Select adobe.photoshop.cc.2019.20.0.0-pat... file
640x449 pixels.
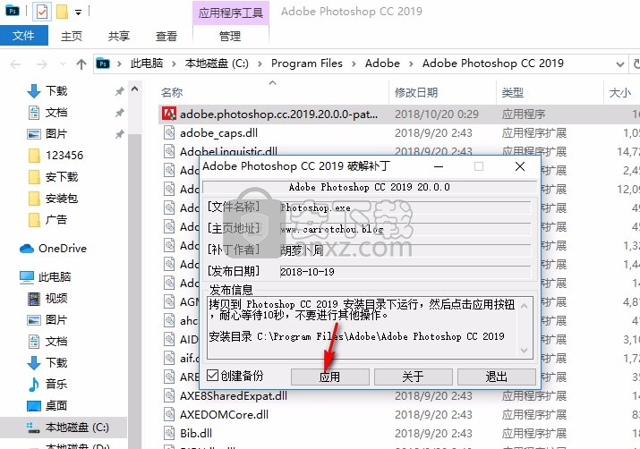tap(279, 114)
